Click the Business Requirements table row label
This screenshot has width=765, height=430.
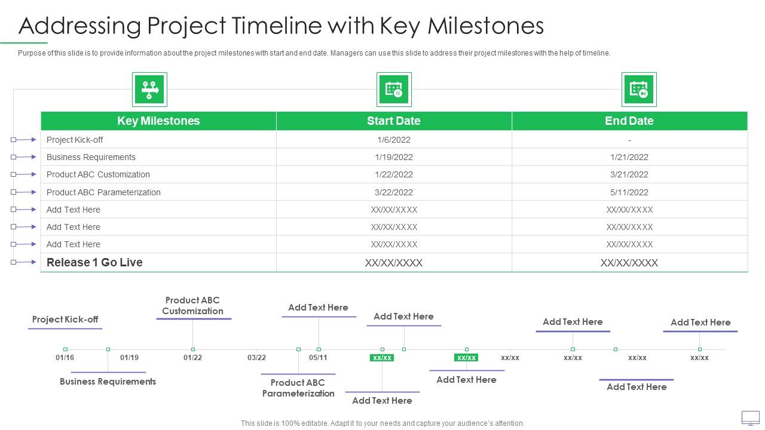(91, 157)
